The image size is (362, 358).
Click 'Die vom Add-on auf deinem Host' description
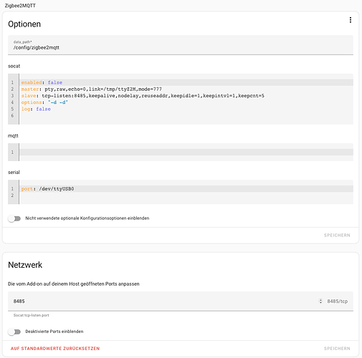(74, 284)
